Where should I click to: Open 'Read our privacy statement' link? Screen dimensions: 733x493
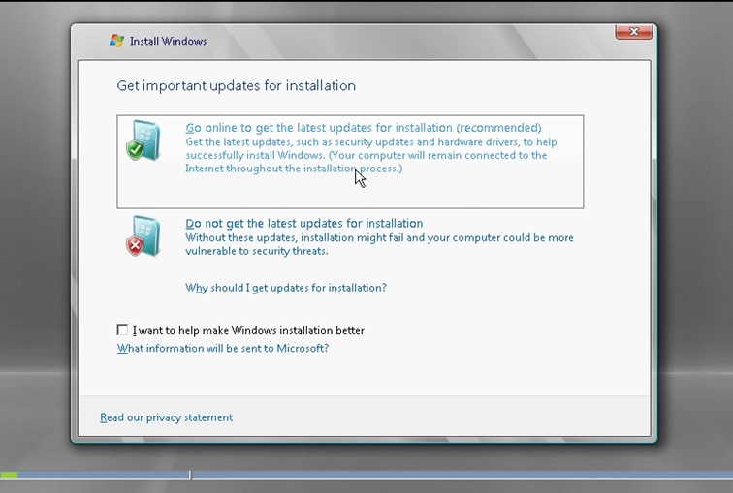tap(166, 417)
